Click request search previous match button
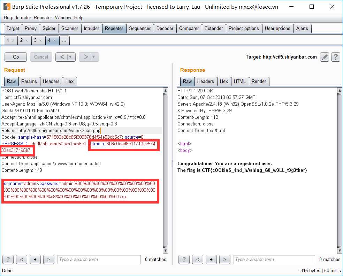The width and height of the screenshot is (343, 276). [x=22, y=259]
